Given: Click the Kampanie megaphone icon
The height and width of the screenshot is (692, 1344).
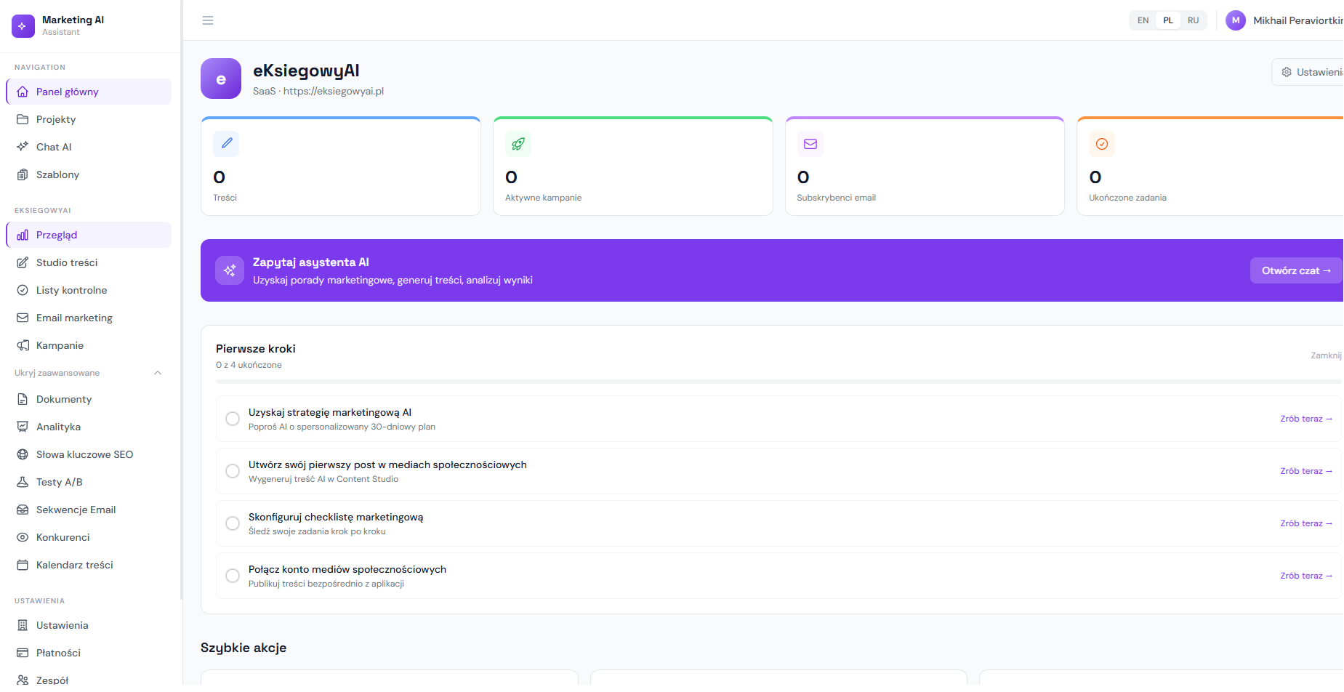Looking at the screenshot, I should pos(23,345).
